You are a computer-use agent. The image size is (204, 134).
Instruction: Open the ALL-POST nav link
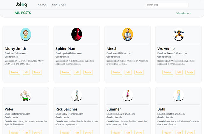coord(43,5)
